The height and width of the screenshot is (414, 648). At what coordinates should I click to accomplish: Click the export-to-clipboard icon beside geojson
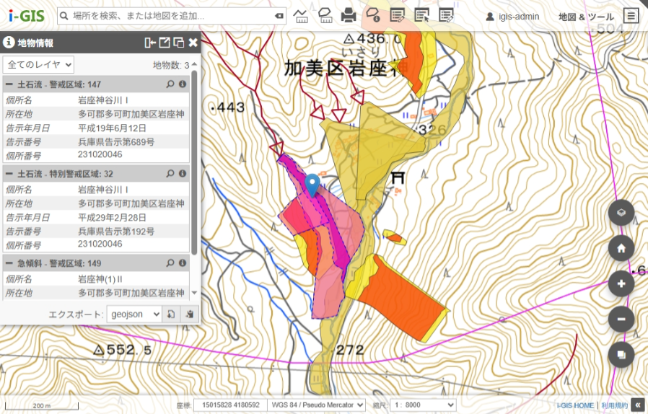click(190, 314)
